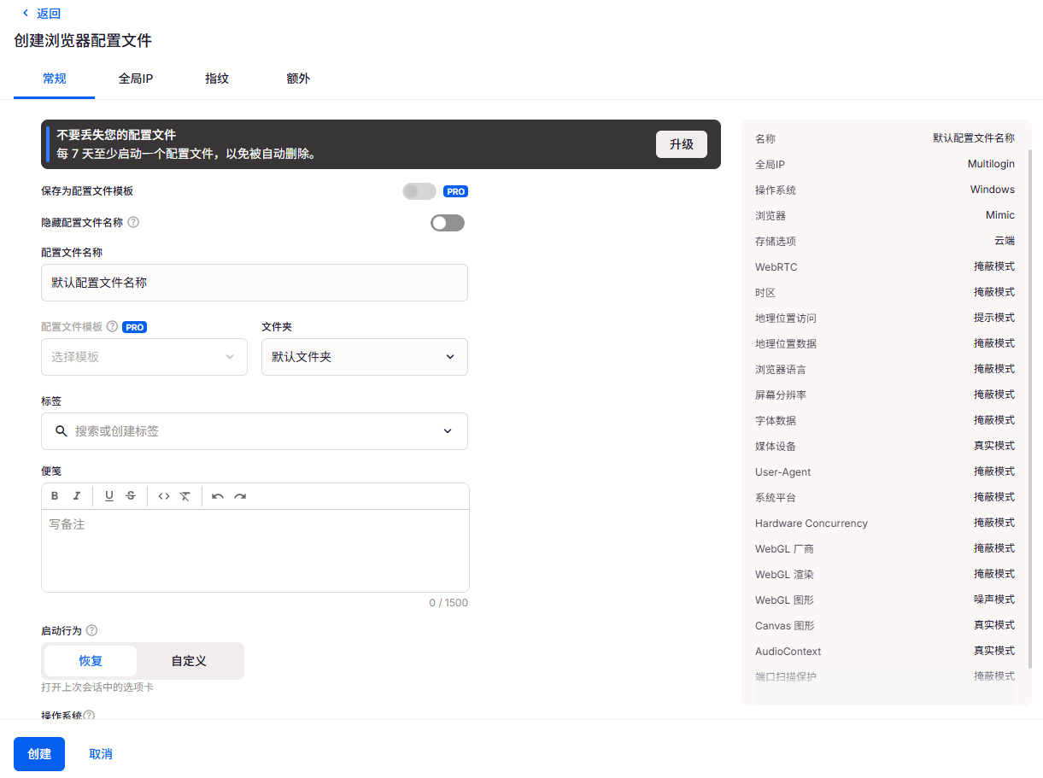Click the help icon beside 操作系统
Viewport: 1043px width, 778px height.
click(x=89, y=716)
